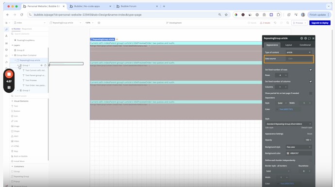Open the Type of content dropdown
335x187 pixels.
point(299,52)
